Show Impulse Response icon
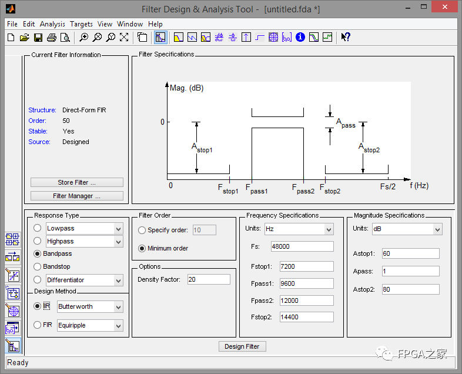This screenshot has width=462, height=374. point(246,38)
